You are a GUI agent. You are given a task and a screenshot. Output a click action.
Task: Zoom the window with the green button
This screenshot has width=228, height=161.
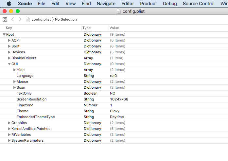tap(18, 11)
